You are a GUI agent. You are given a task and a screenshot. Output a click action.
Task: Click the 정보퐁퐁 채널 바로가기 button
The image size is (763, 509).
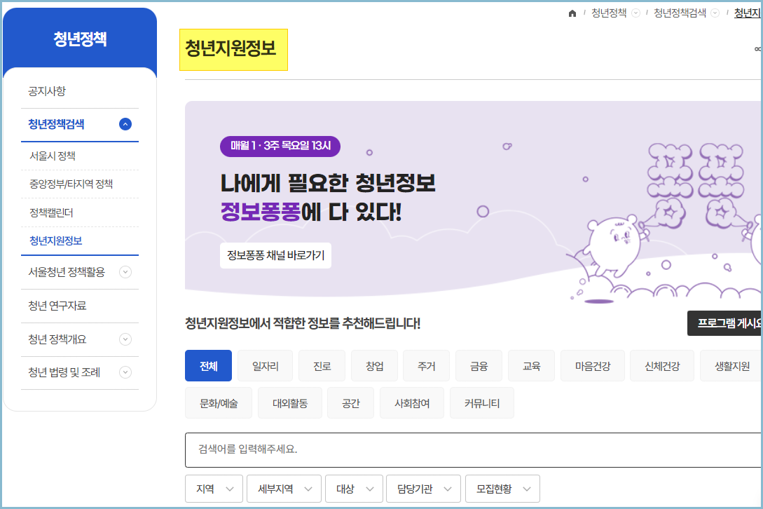click(x=275, y=255)
